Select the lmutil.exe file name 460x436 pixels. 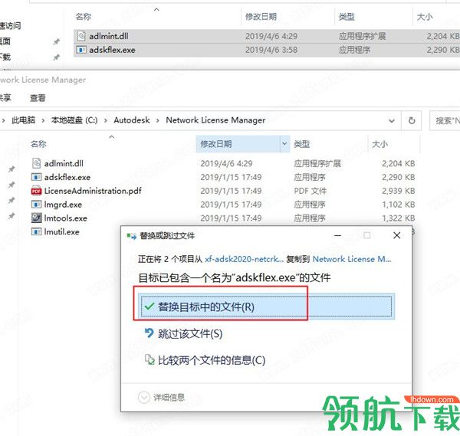tap(61, 231)
